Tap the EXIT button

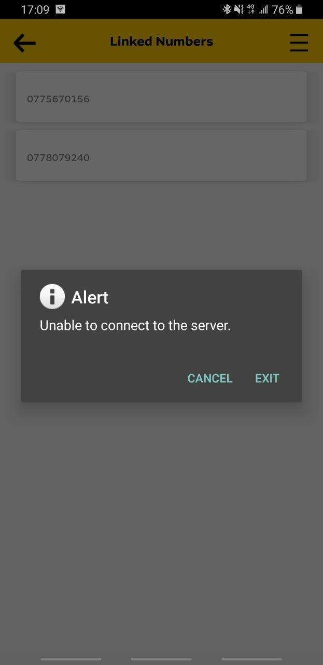click(267, 378)
